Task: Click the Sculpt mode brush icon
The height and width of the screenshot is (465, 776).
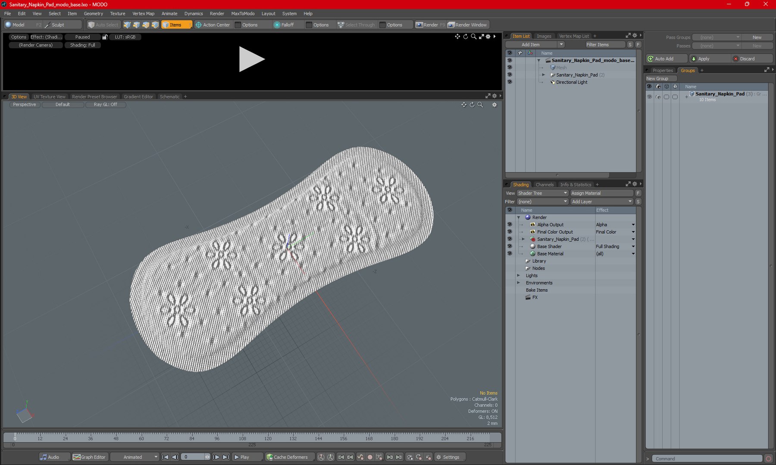Action: (48, 25)
